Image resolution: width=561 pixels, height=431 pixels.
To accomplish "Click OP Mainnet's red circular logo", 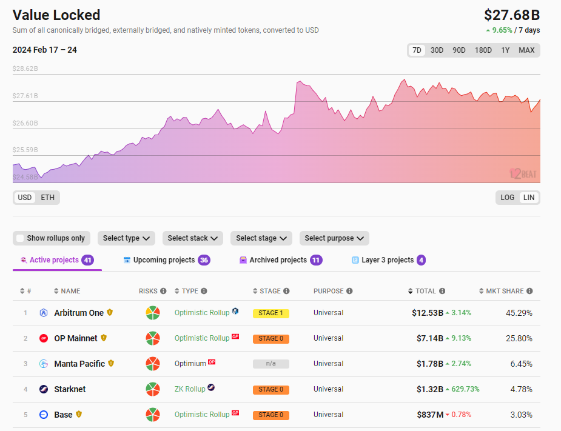I will (43, 338).
